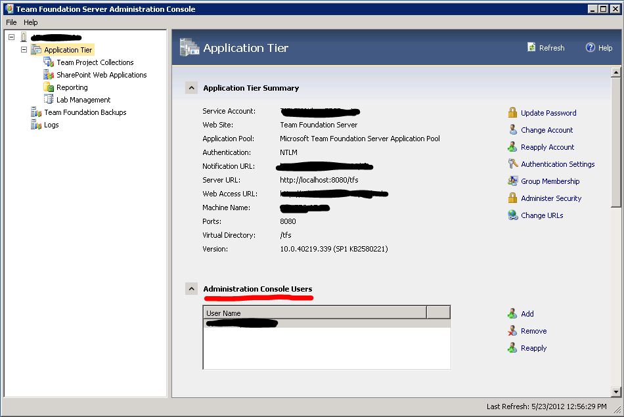Click the Authentication Settings keys icon
624x417 pixels.
click(512, 164)
